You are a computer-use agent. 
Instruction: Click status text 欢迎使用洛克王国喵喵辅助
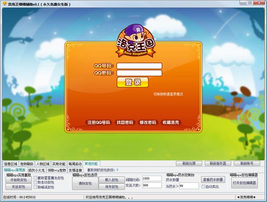pos(109,197)
